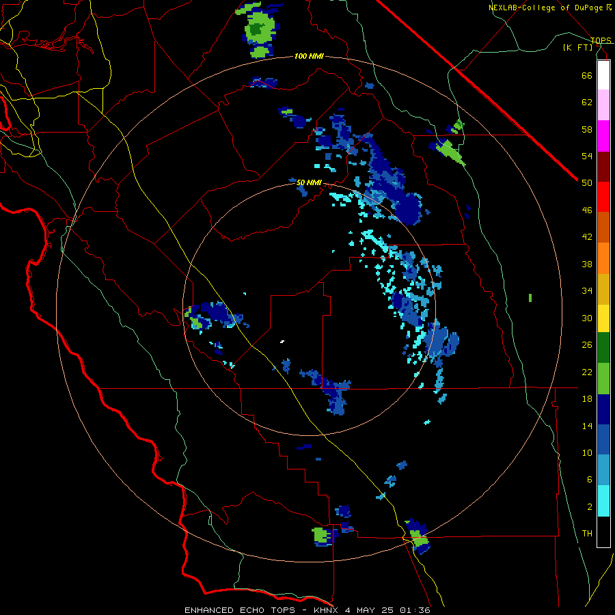The height and width of the screenshot is (615, 615).
Task: Click the [K FT] units label
Action: (577, 47)
